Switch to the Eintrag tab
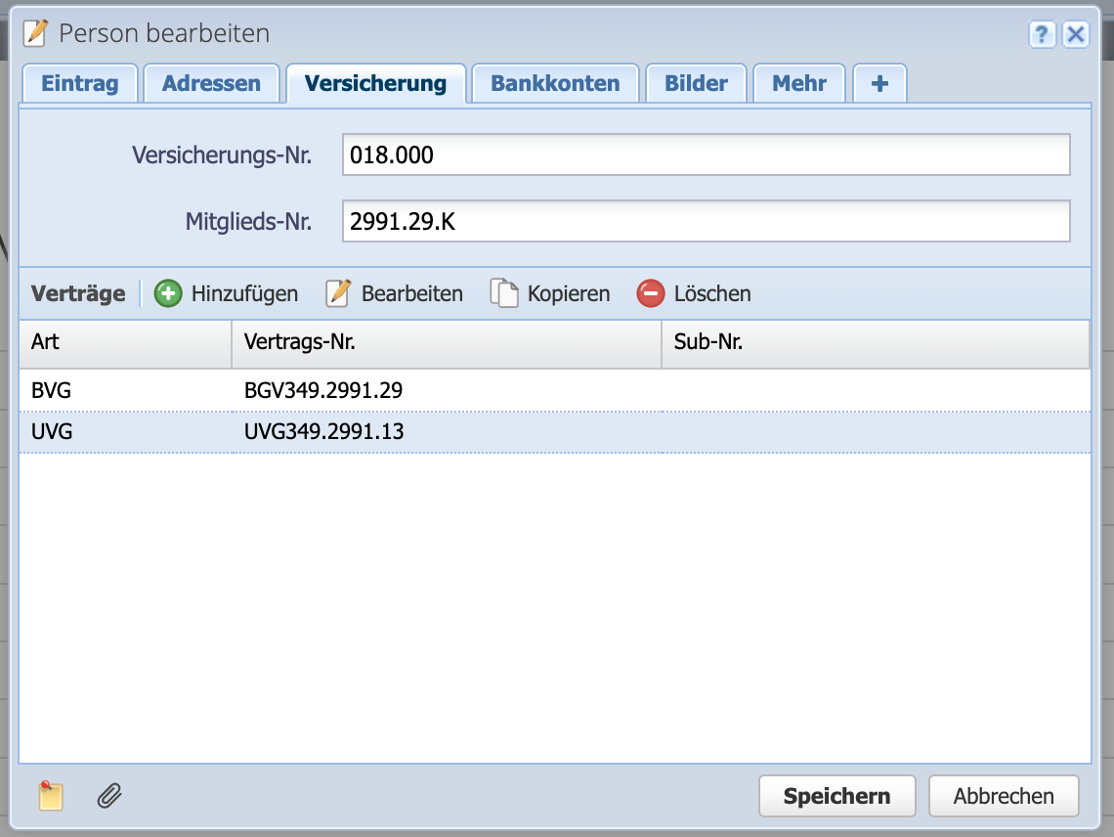This screenshot has width=1114, height=837. (x=79, y=84)
